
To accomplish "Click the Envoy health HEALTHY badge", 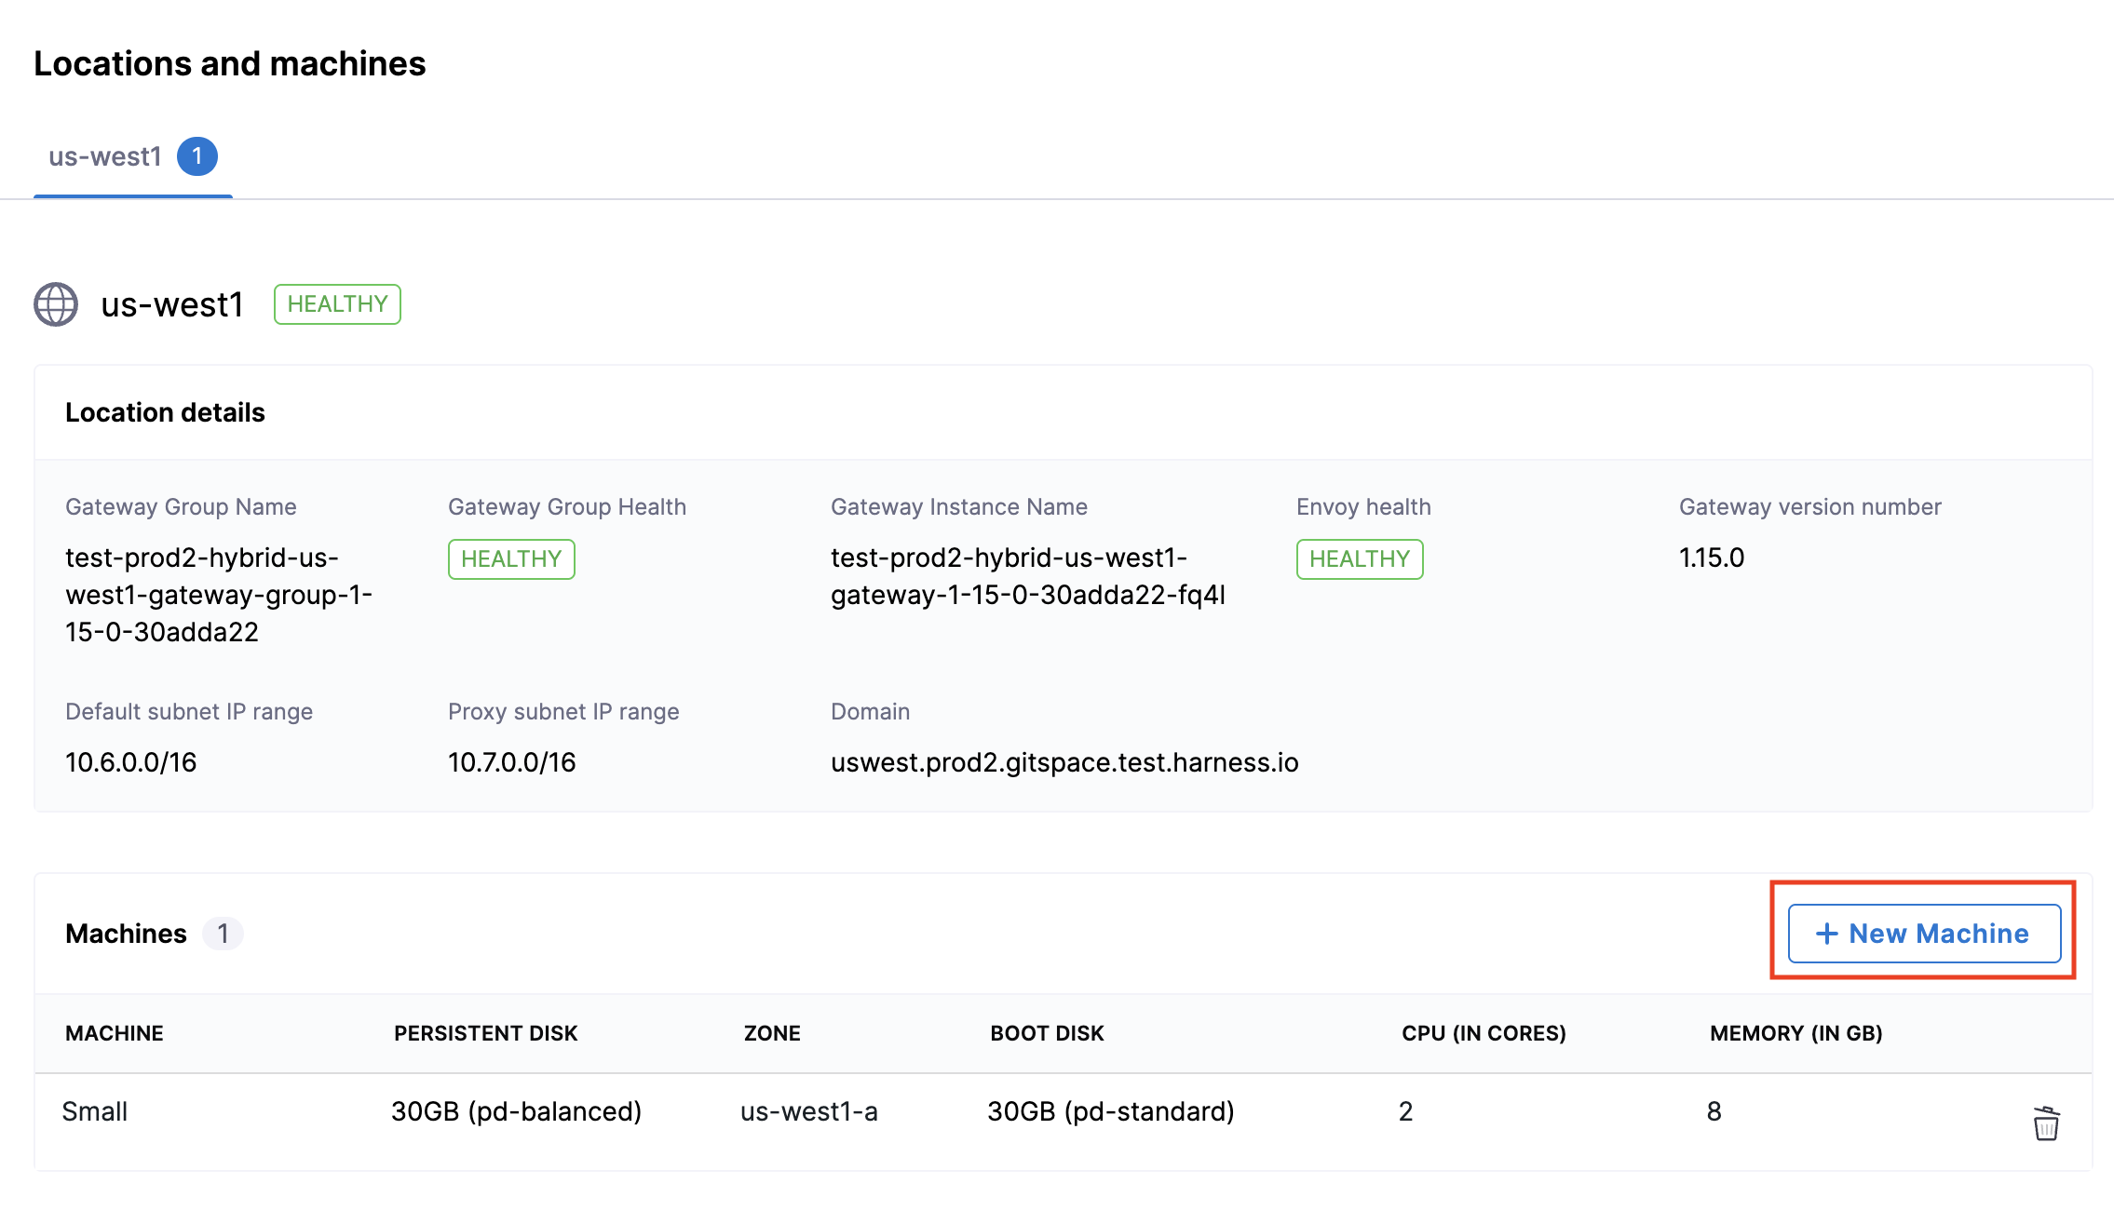I will coord(1360,559).
